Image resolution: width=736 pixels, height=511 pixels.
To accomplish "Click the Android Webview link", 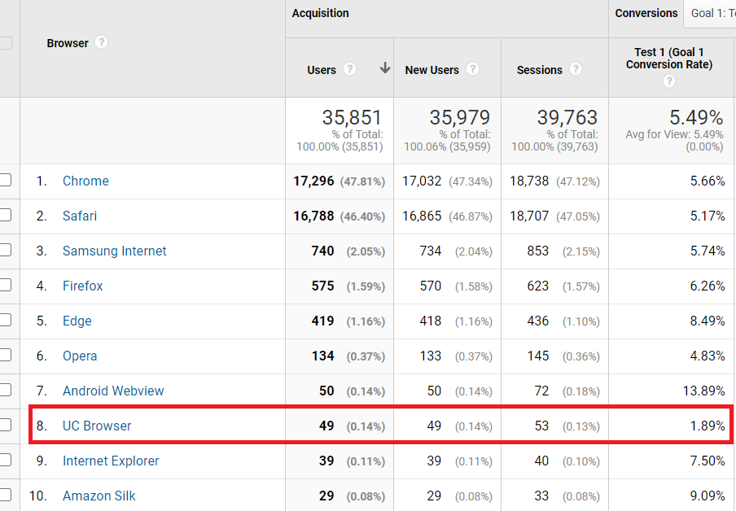I will tap(113, 391).
